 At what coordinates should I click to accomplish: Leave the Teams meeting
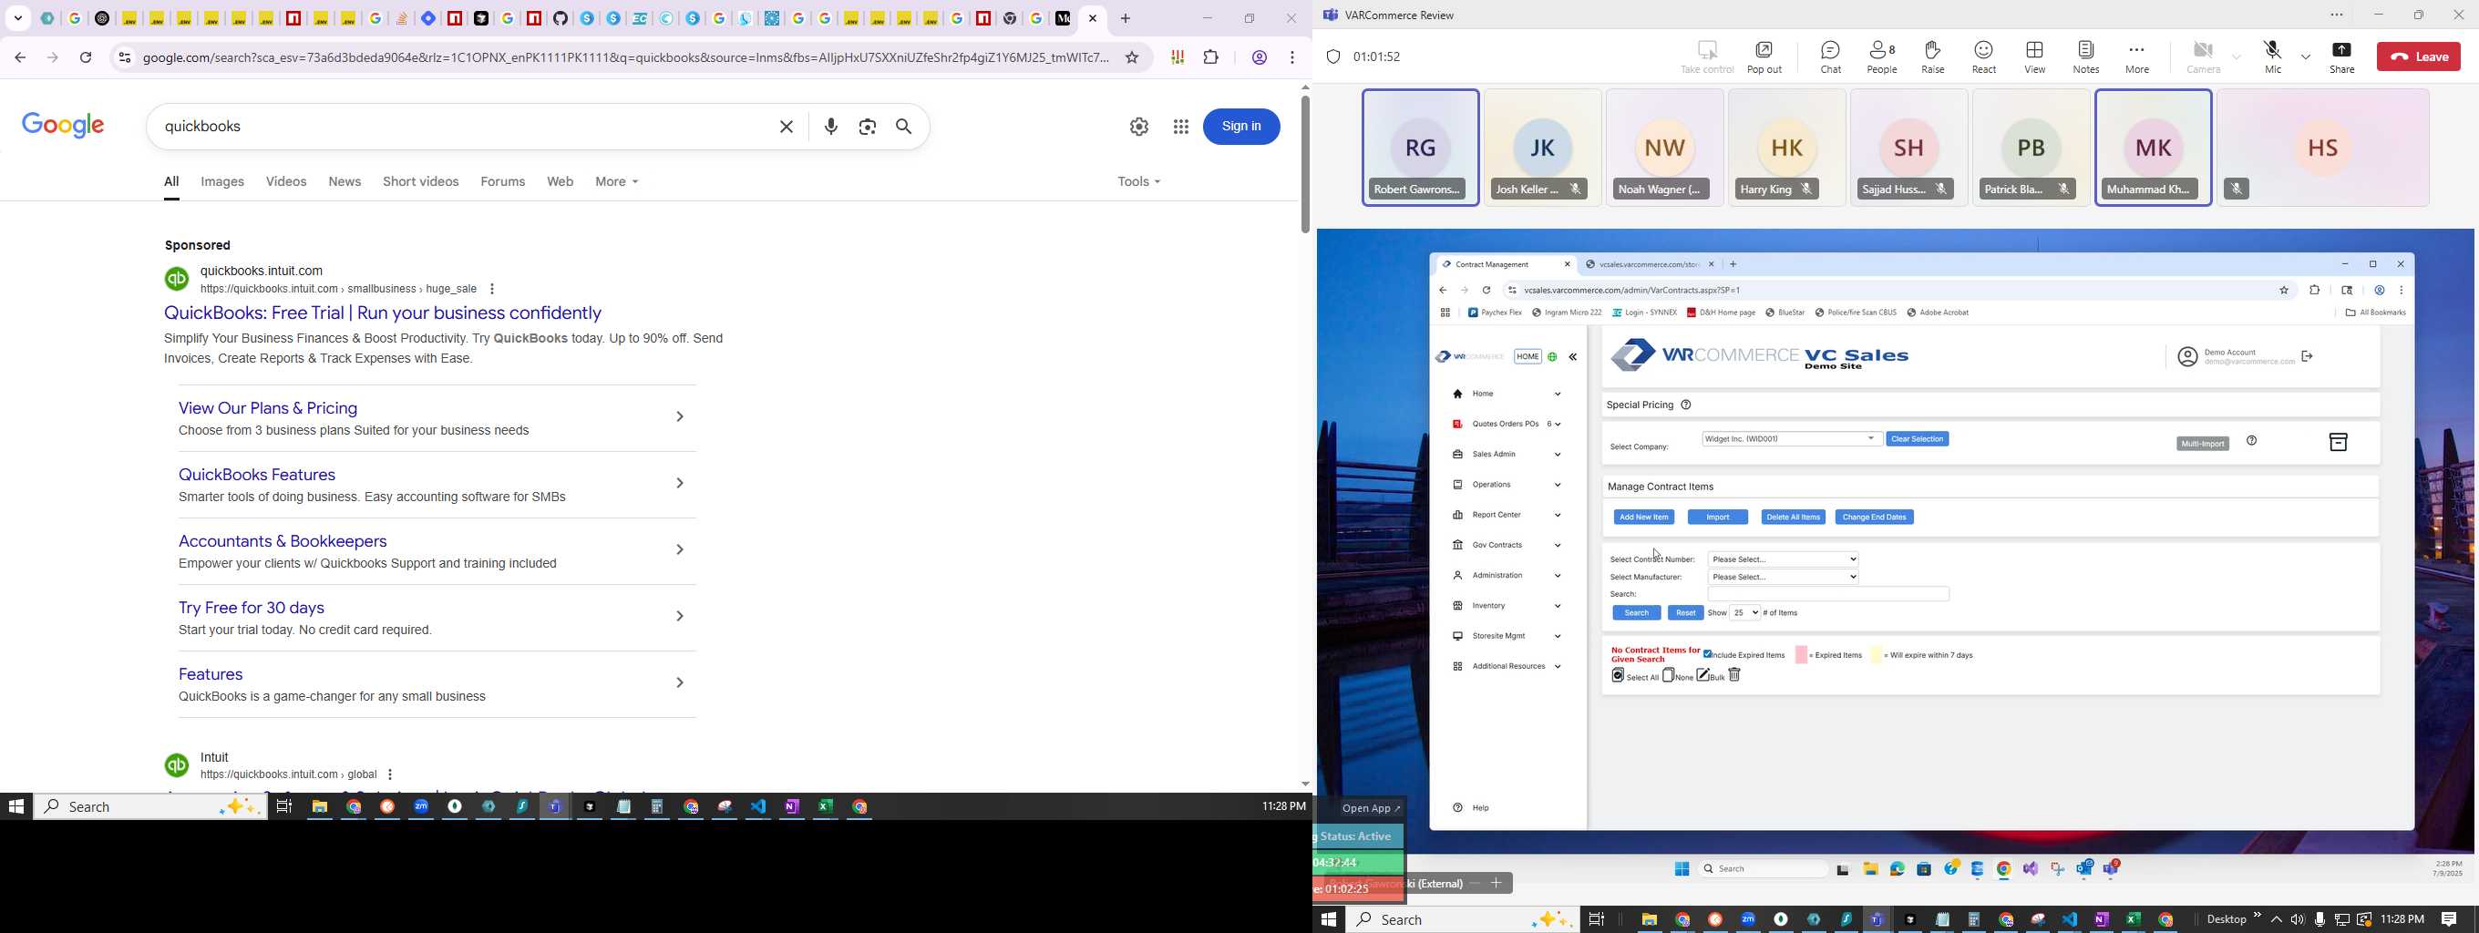click(2418, 56)
